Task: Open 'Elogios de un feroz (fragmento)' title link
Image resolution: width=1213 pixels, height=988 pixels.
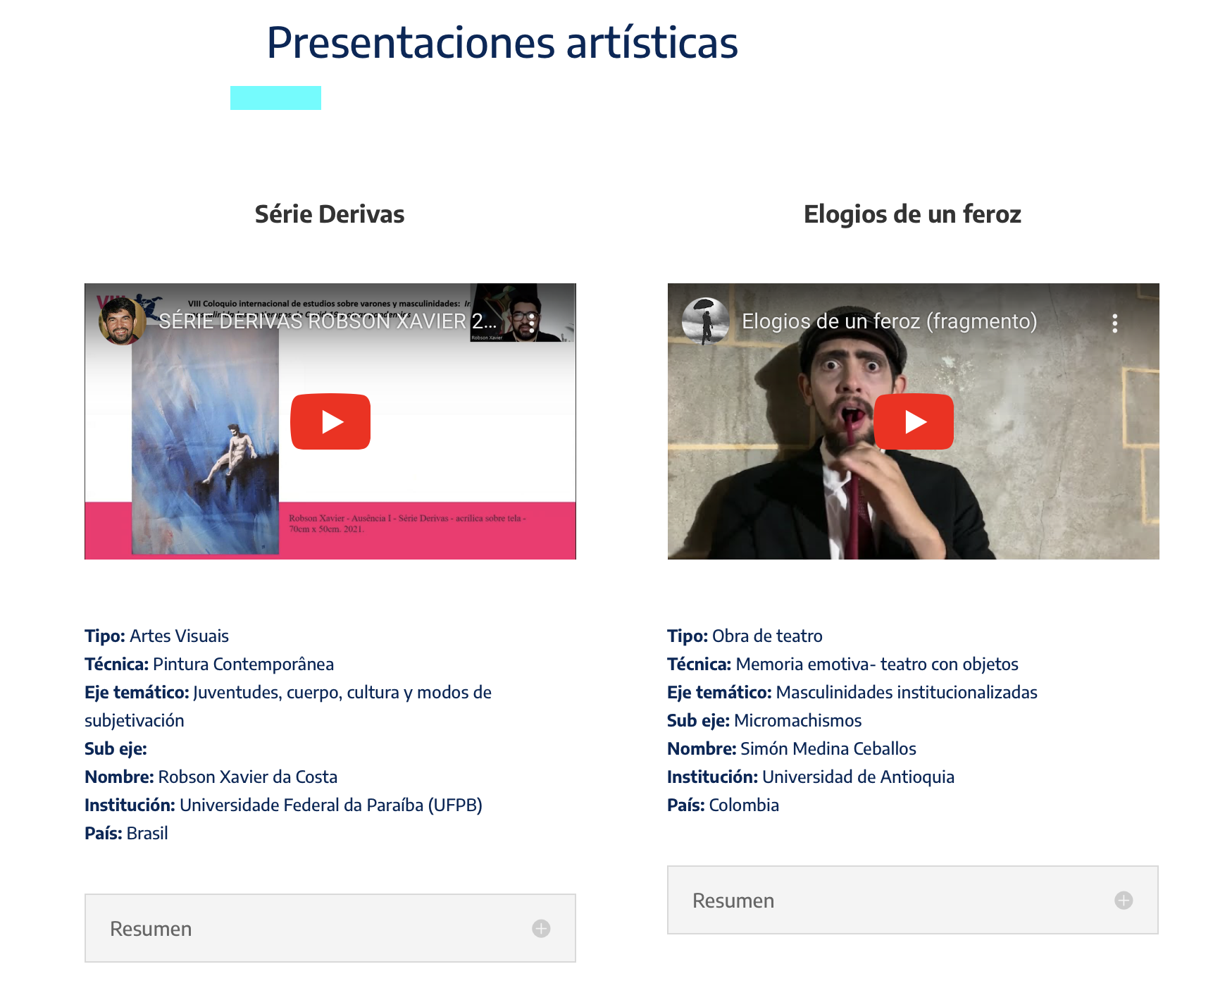Action: coord(889,321)
